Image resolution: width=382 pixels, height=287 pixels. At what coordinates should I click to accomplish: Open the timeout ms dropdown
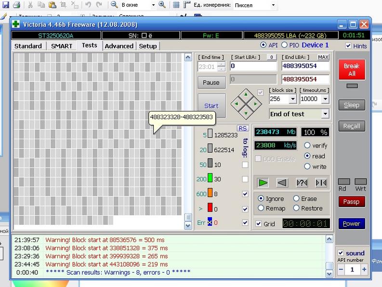point(325,99)
